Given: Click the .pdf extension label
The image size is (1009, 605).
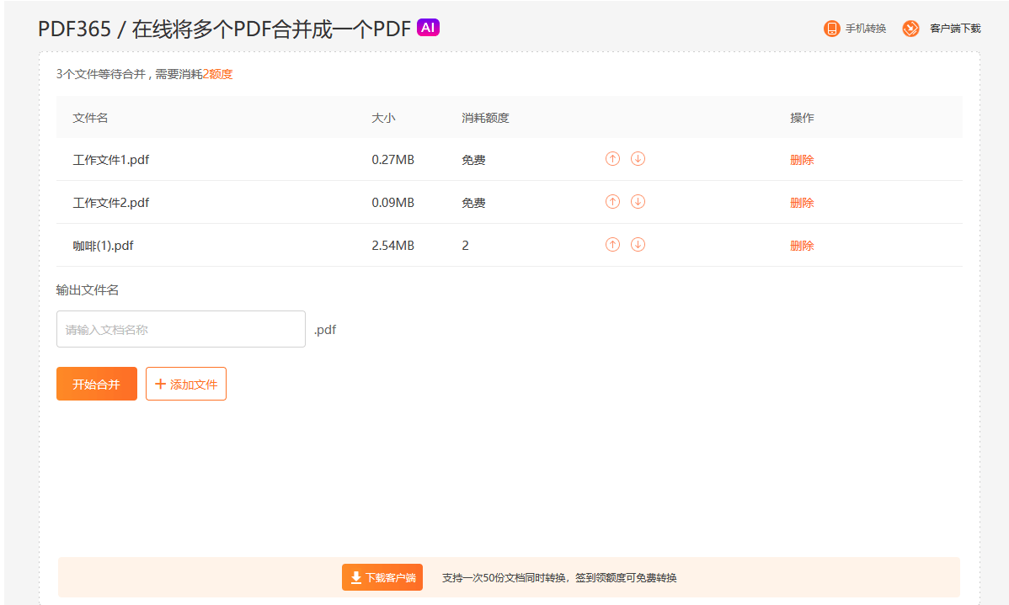Looking at the screenshot, I should tap(325, 330).
